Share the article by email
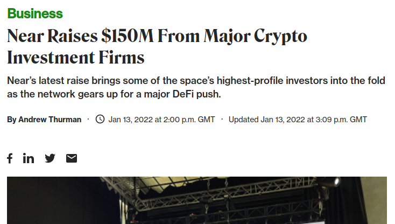 pyautogui.click(x=72, y=158)
